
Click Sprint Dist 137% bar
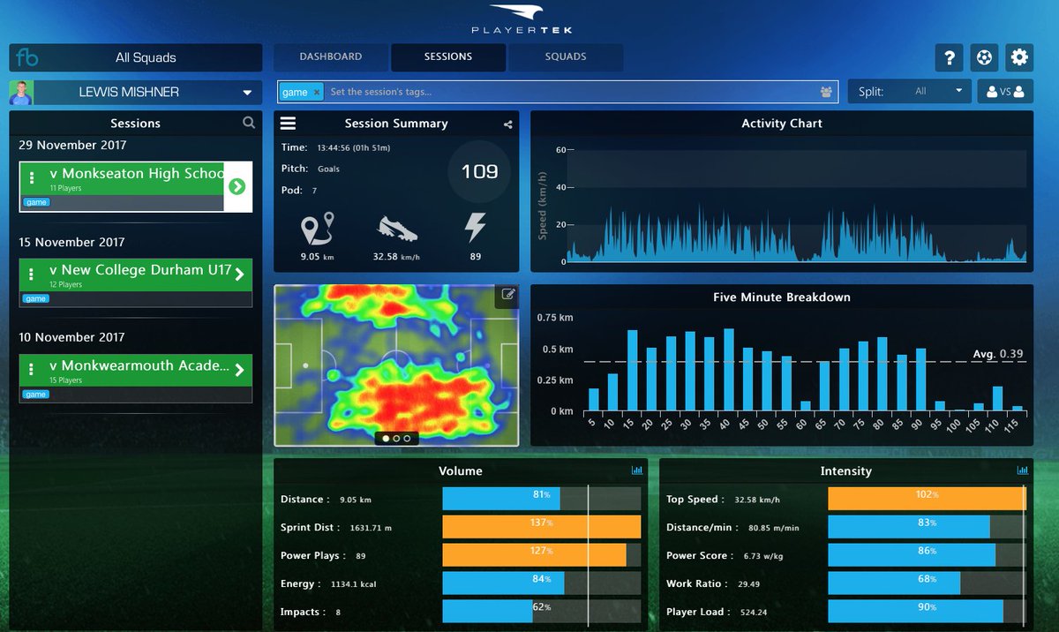click(x=541, y=527)
